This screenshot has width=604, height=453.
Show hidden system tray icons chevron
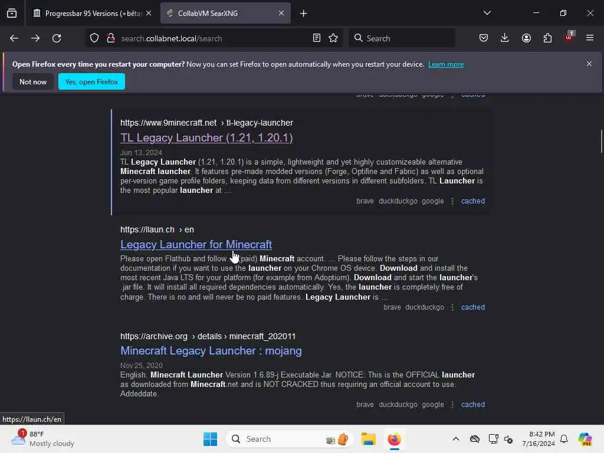point(456,439)
